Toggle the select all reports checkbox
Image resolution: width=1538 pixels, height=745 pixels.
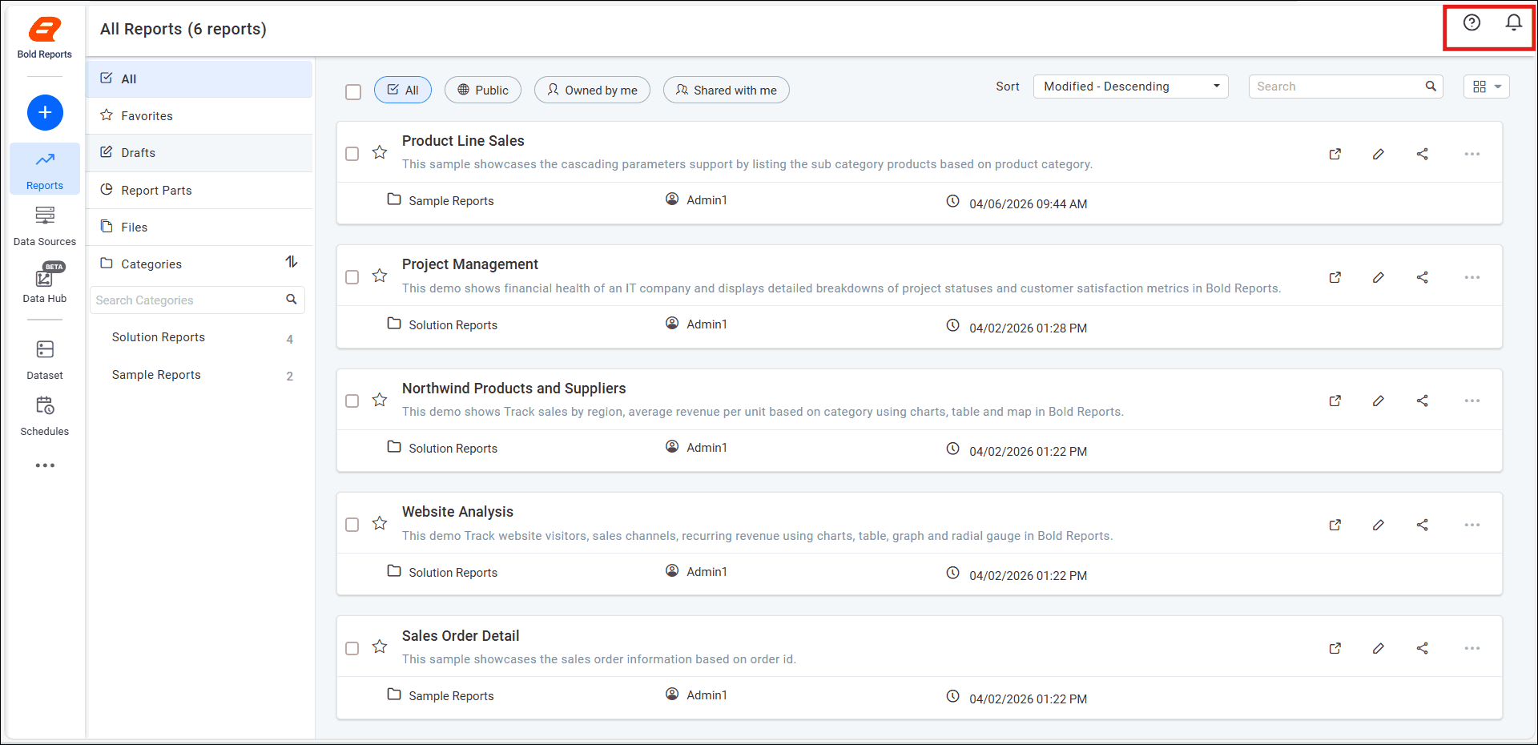(353, 91)
